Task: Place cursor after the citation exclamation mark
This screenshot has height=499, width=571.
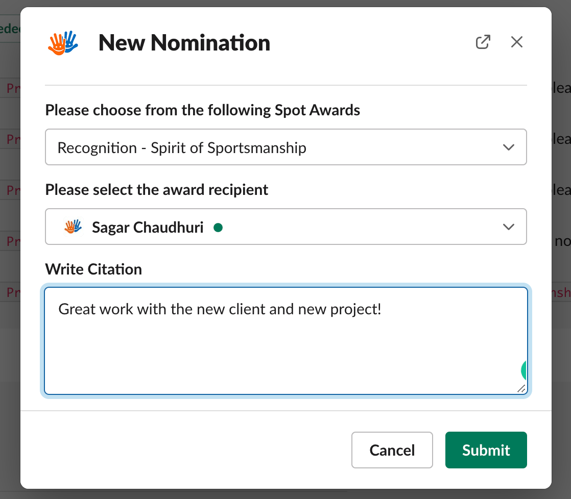Action: click(383, 310)
